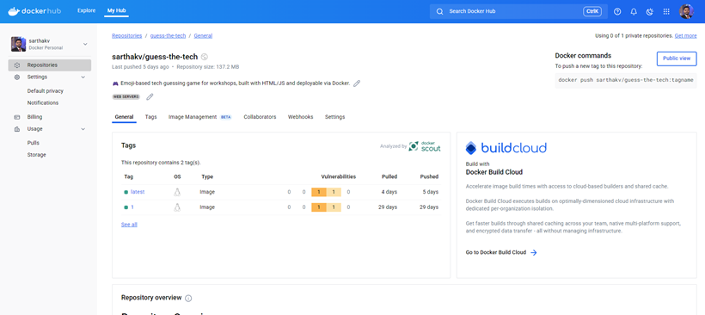
Task: Click the sarthakv sidebar profile picture
Action: 18,44
